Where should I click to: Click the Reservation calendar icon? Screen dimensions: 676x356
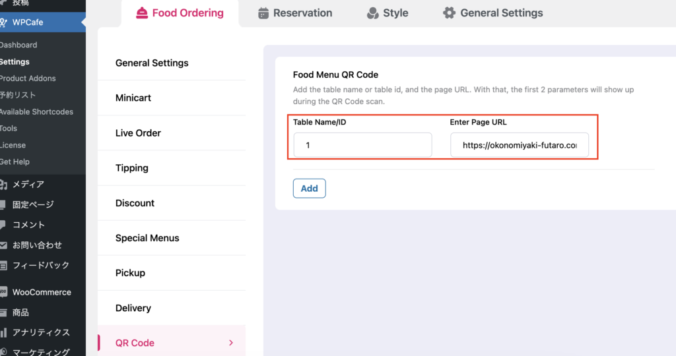coord(263,13)
